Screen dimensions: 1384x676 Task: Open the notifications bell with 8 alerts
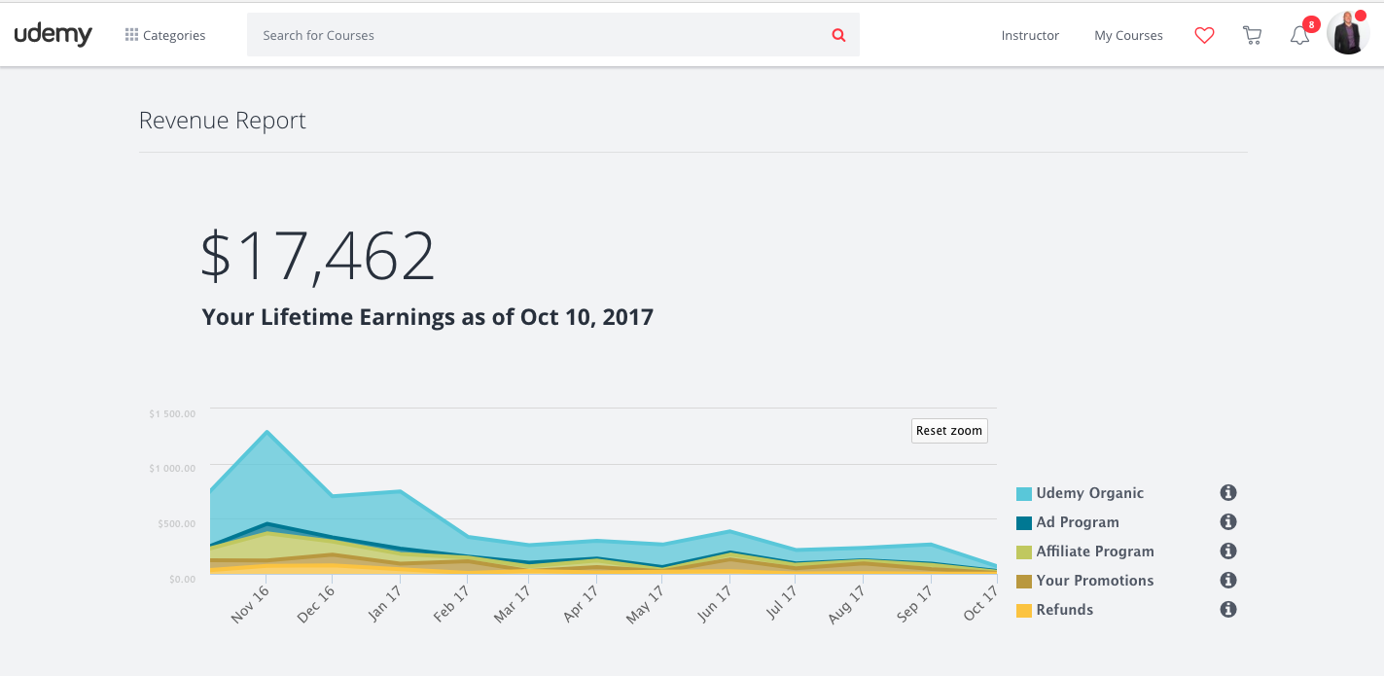(x=1299, y=35)
